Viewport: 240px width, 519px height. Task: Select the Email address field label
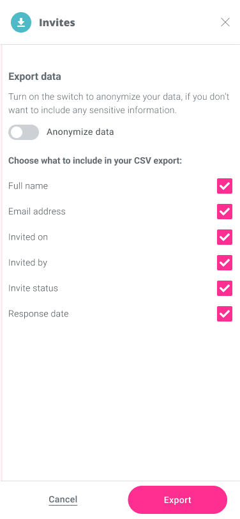[x=36, y=212]
